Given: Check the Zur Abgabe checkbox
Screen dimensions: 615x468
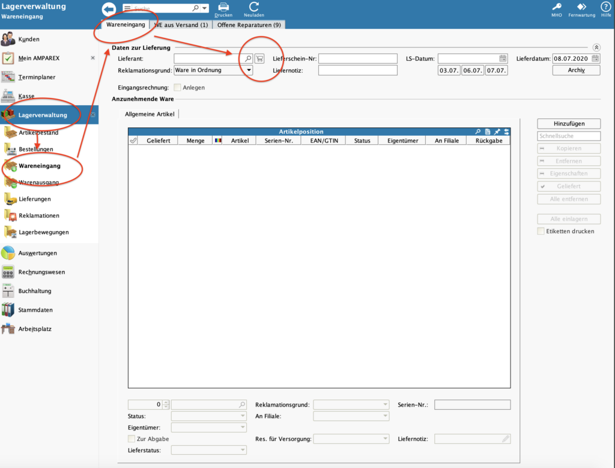Looking at the screenshot, I should [132, 439].
